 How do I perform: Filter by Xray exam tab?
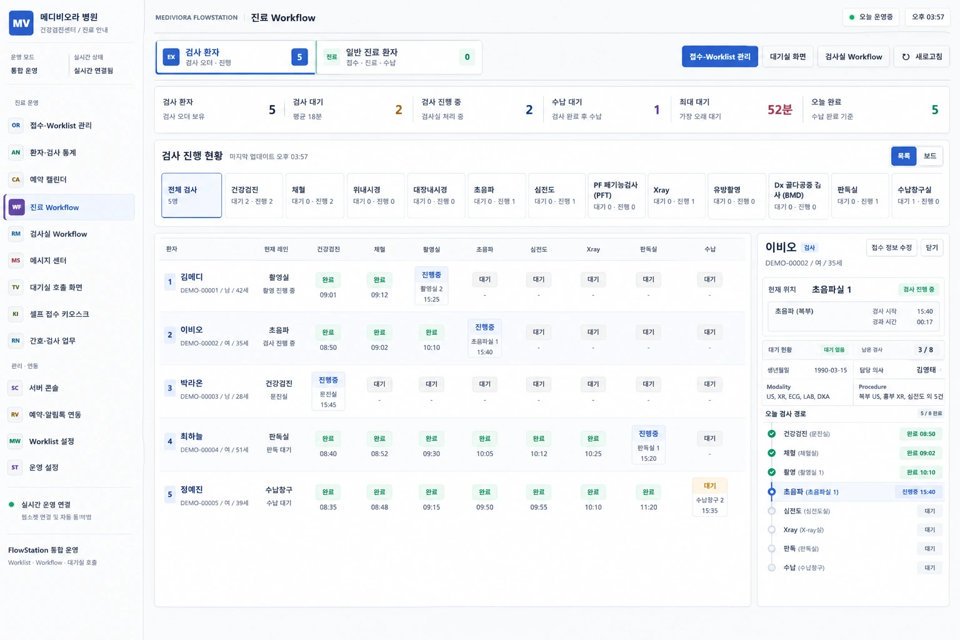tap(676, 195)
